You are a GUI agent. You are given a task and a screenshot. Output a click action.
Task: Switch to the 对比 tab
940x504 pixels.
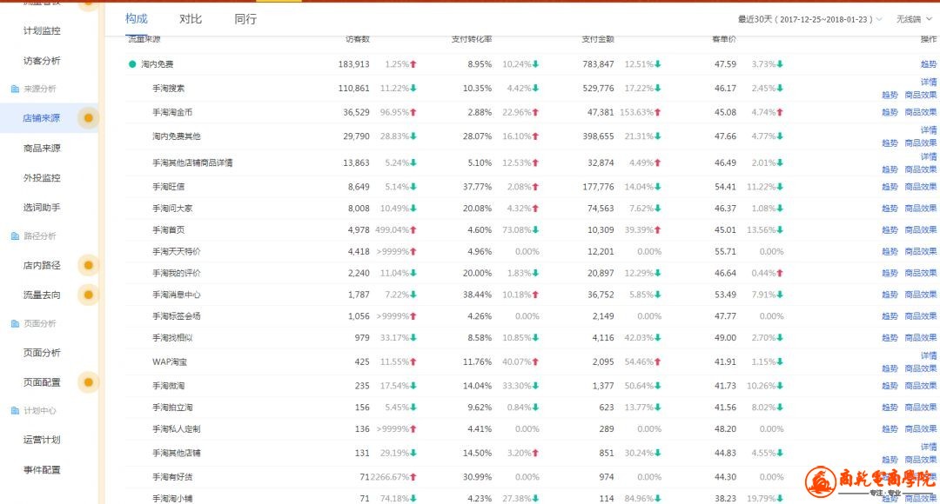click(191, 19)
